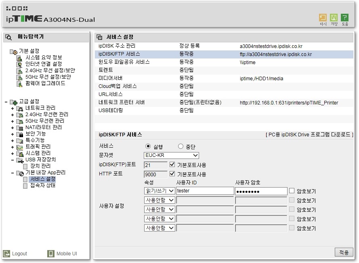This screenshot has width=359, height=263.
Task: Enable 암호보기 for tester user
Action: pyautogui.click(x=292, y=190)
